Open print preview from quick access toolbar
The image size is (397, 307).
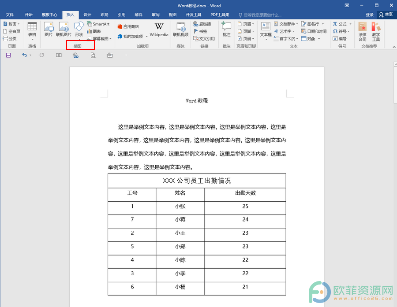pyautogui.click(x=93, y=55)
